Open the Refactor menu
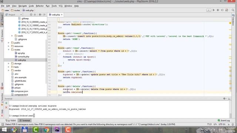The image size is (237, 133). pyautogui.click(x=40, y=6)
